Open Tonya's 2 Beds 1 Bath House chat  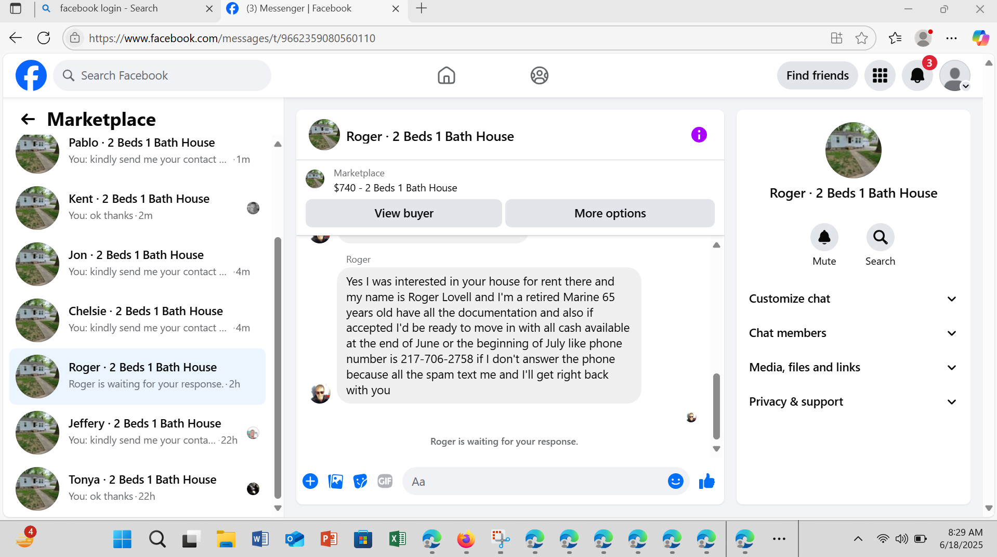pos(138,489)
